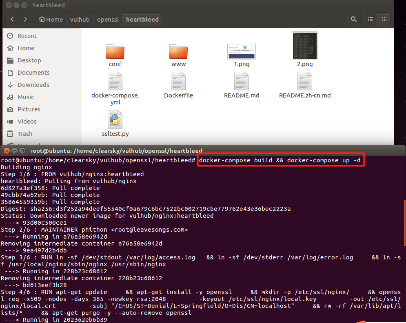Open Trash in sidebar
This screenshot has width=406, height=323.
(x=40, y=134)
